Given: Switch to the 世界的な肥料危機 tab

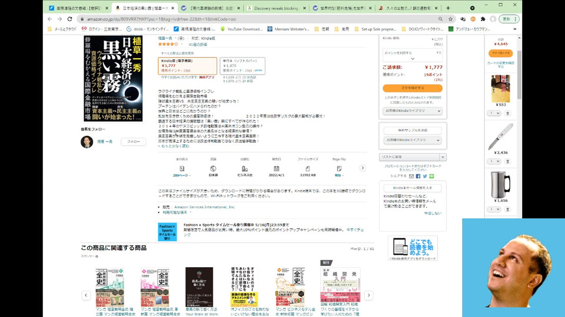Looking at the screenshot, I should (343, 8).
